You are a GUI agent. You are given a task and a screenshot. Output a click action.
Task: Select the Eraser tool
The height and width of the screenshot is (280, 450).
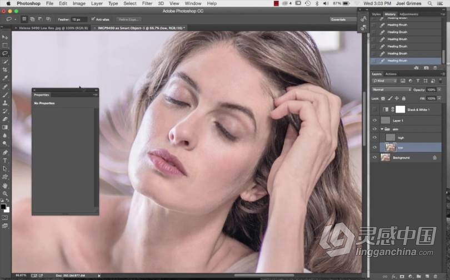click(5, 119)
